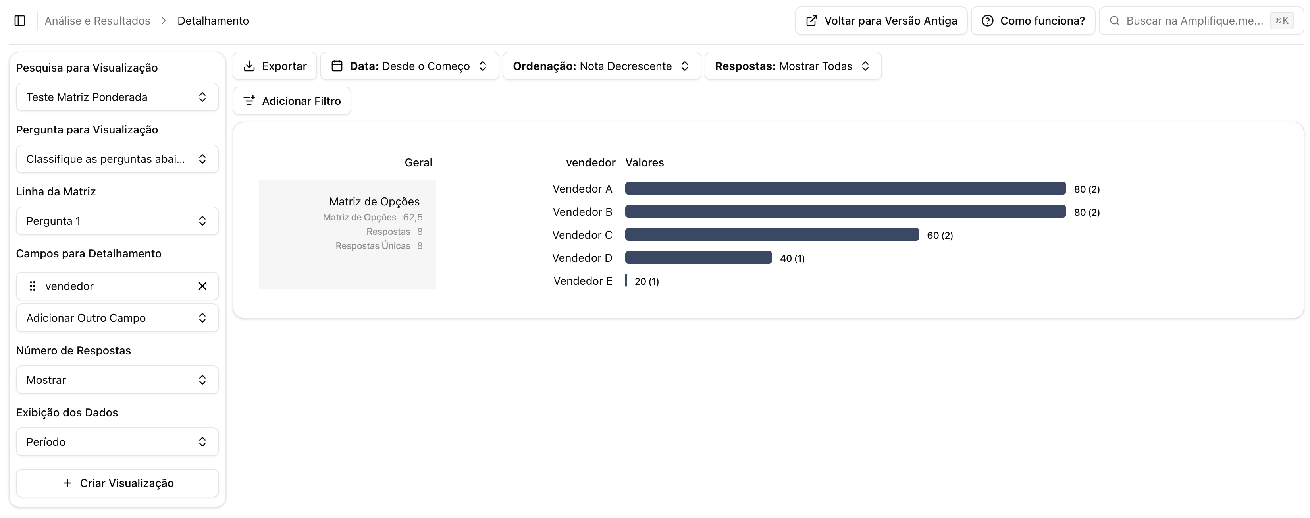Toggle the sidebar panel icon

pos(20,21)
